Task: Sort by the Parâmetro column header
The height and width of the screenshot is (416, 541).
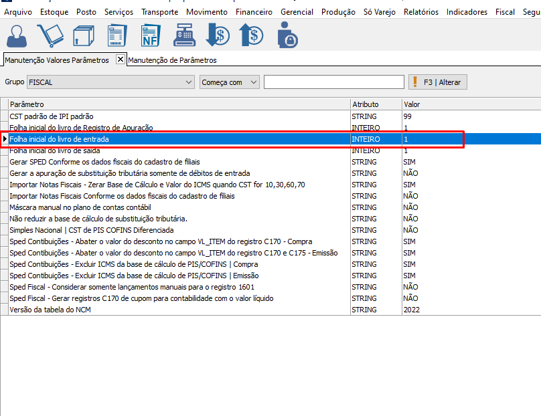Action: 179,104
